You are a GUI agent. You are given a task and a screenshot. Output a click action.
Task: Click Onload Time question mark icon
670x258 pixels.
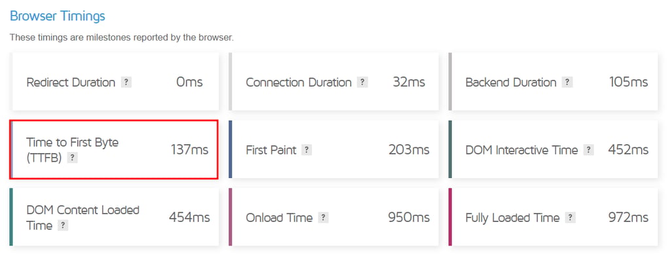tap(323, 218)
